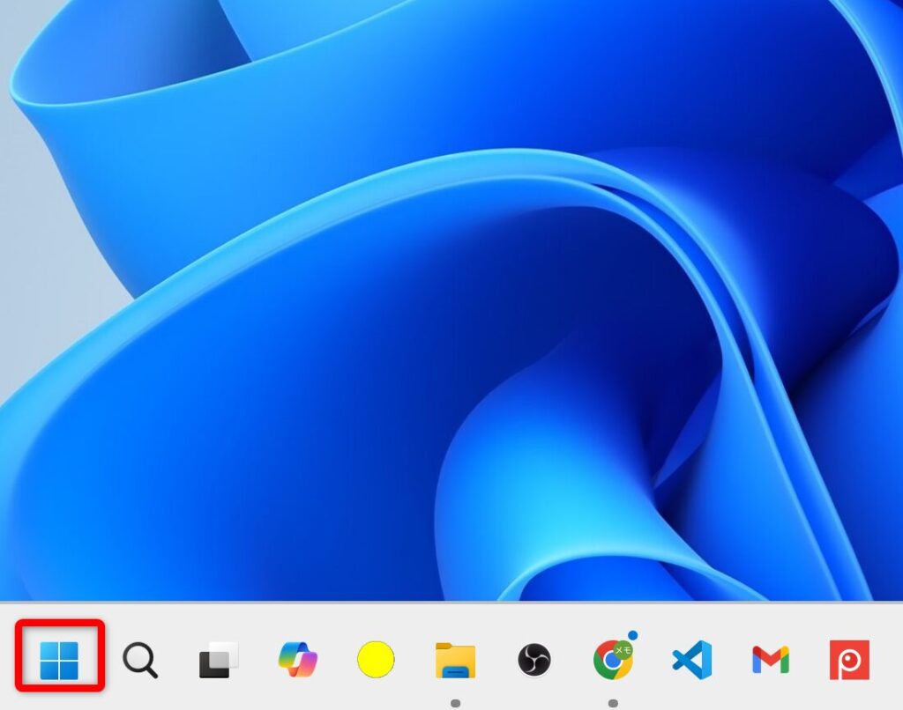Open Google Chrome from taskbar
This screenshot has width=903, height=710.
point(611,661)
